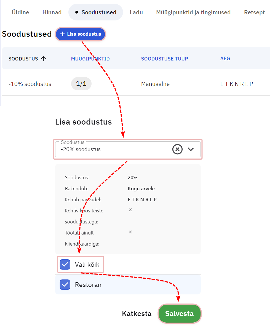Image resolution: width=270 pixels, height=327 pixels.
Task: Save the discount with Salvesta
Action: coord(179,313)
